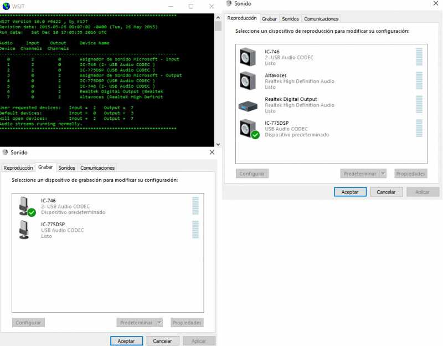The width and height of the screenshot is (443, 346).
Task: Expand Predeterminar dropdown arrow in playback window
Action: coord(383,174)
